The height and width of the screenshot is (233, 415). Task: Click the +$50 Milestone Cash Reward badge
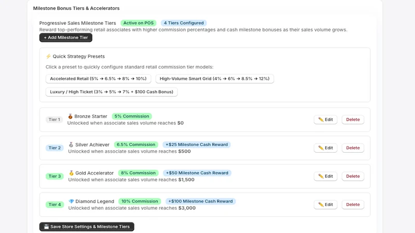197,173
